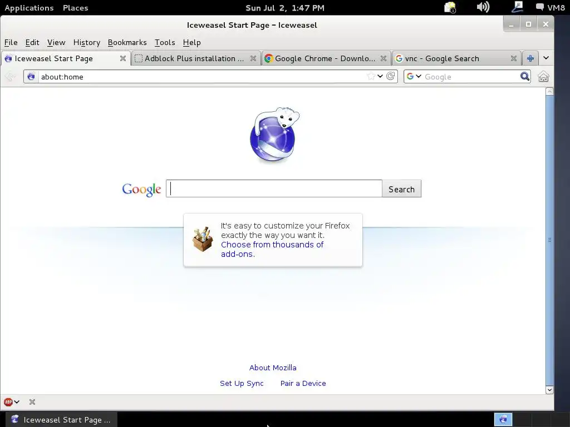Open the About Mozilla link

pos(273,368)
